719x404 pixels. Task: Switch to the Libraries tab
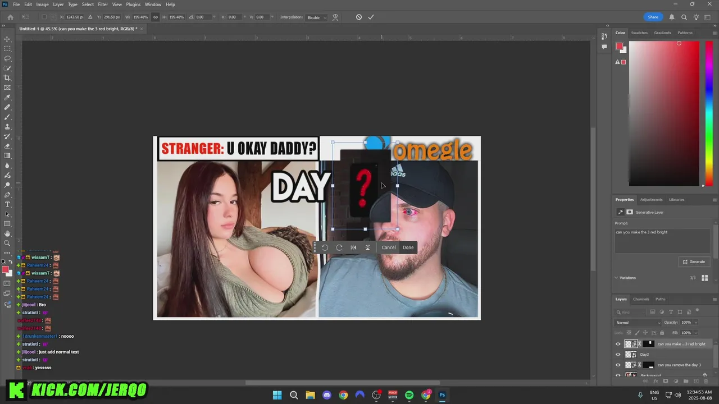click(x=676, y=200)
